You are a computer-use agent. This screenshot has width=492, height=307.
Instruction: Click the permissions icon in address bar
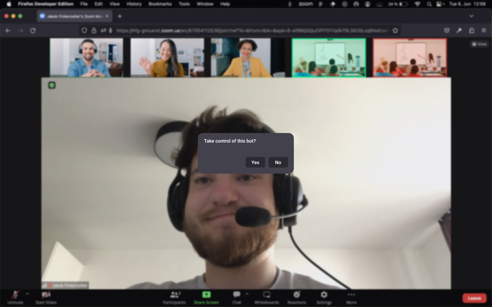(103, 30)
